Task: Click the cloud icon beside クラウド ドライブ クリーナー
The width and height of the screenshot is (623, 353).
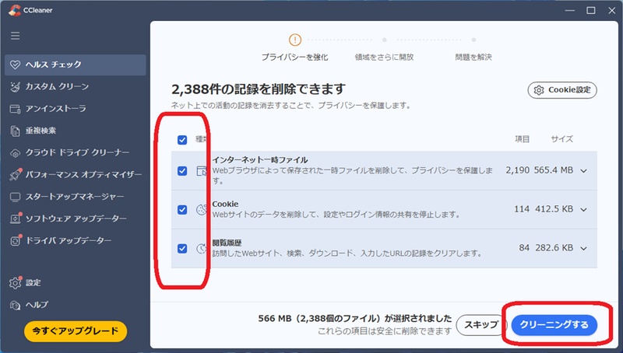Action: pos(15,153)
